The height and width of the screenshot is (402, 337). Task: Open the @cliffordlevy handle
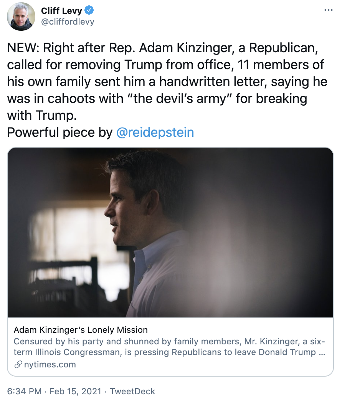click(x=68, y=22)
